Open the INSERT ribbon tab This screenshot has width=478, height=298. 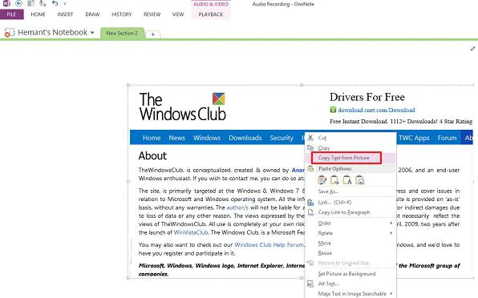[x=65, y=14]
